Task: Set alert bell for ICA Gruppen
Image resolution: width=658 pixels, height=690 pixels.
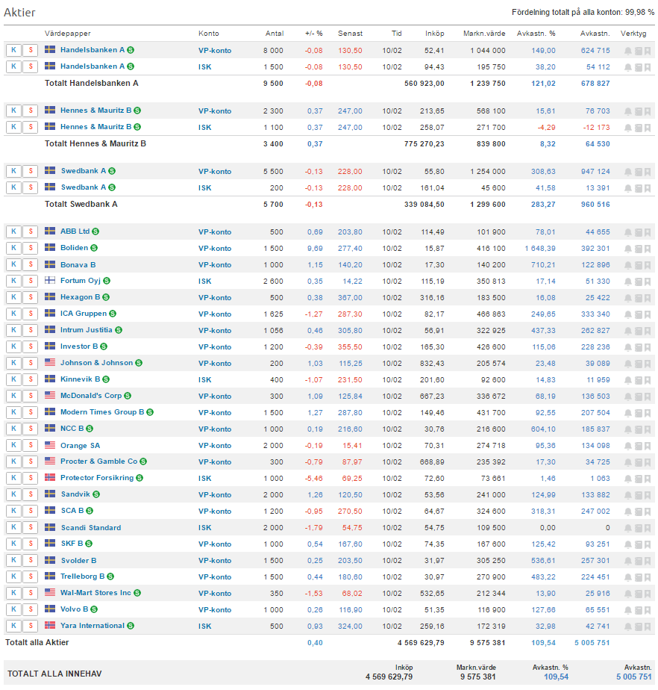Action: coord(627,314)
